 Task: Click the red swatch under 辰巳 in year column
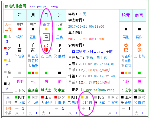coord(20,29)
